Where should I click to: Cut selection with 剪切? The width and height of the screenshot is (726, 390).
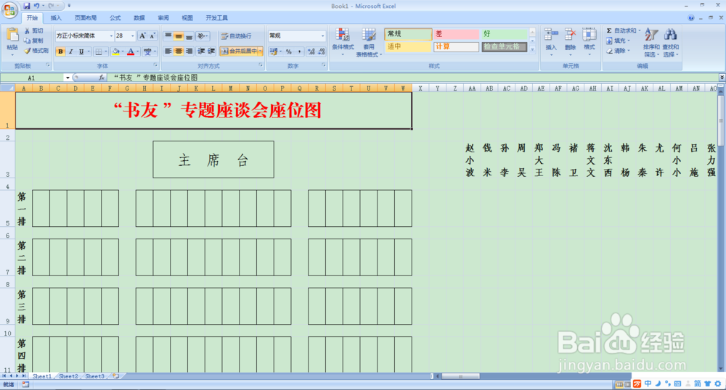click(34, 31)
